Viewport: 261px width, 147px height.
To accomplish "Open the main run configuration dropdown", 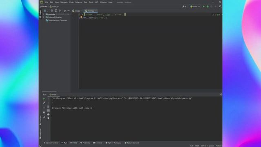I will click(x=195, y=7).
